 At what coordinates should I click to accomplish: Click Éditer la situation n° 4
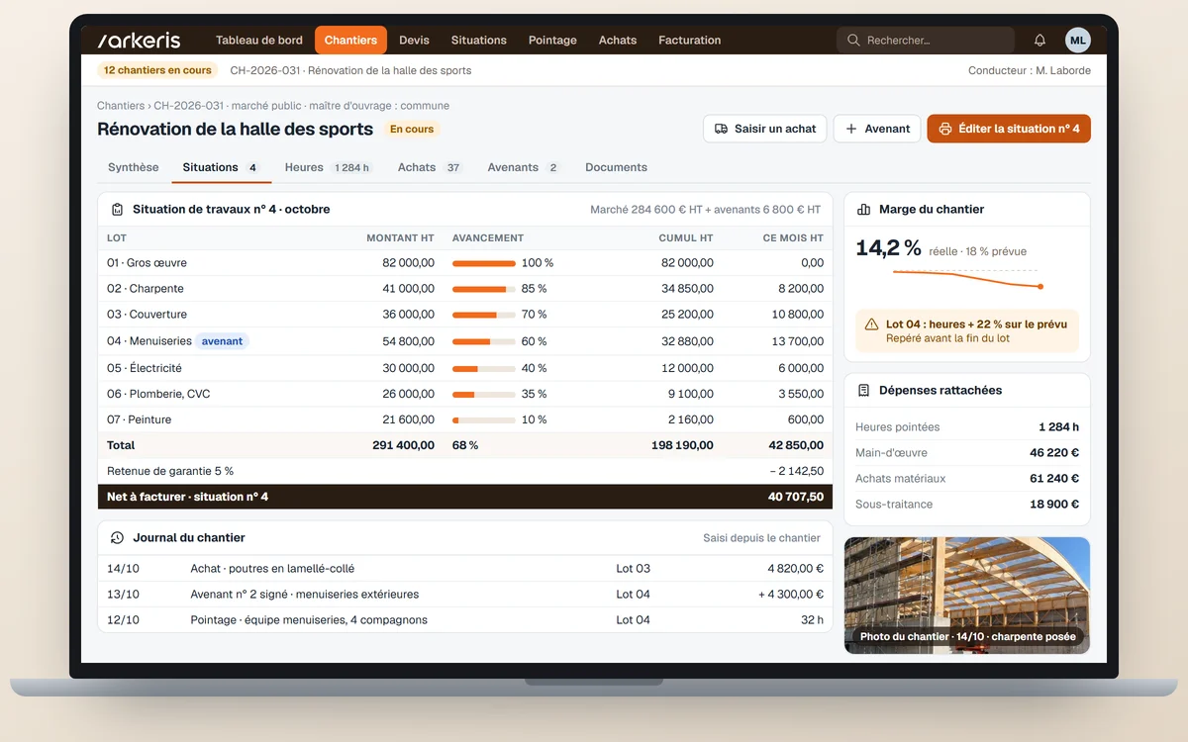tap(1009, 129)
